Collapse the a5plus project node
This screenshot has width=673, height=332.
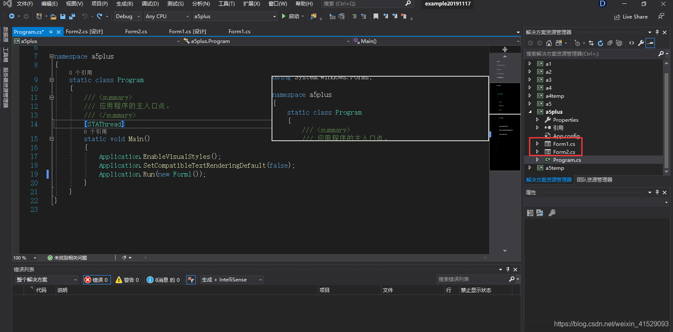tap(530, 112)
